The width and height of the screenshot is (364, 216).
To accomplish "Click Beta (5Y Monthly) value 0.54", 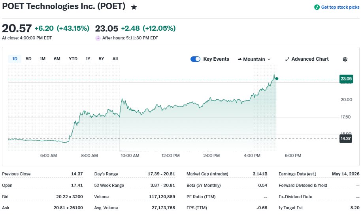I will tap(262, 185).
